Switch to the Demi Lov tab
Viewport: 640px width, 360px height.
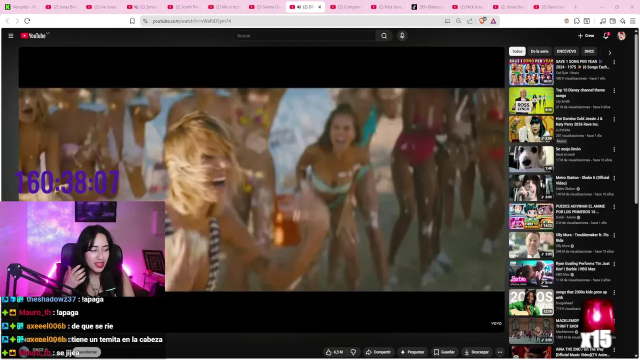[550, 7]
